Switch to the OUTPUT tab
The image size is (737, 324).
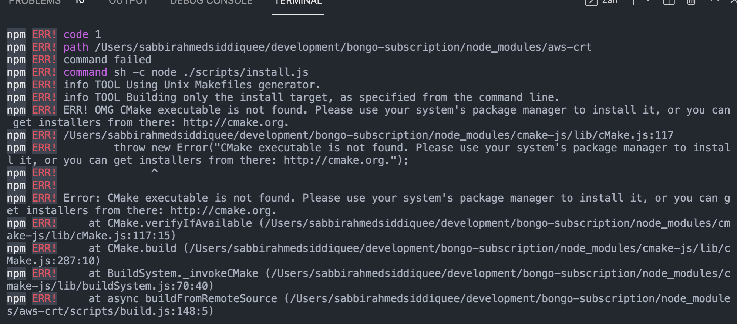tap(128, 2)
